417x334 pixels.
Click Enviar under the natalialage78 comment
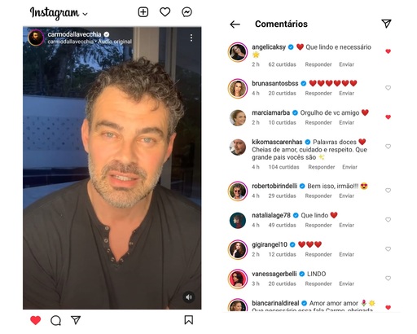point(346,225)
